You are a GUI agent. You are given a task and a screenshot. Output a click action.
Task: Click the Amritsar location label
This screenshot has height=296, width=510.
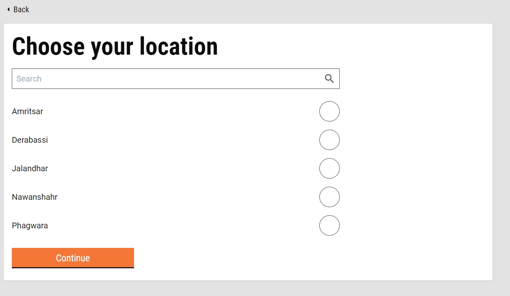pos(27,111)
